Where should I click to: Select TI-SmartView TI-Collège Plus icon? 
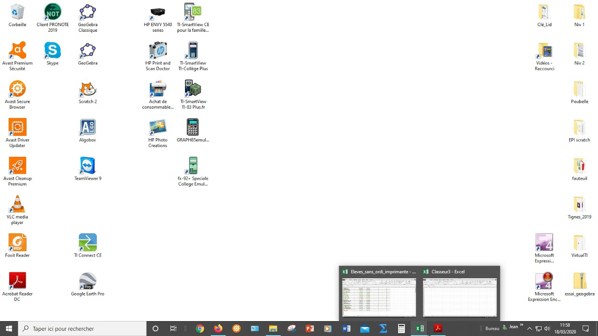tap(193, 56)
